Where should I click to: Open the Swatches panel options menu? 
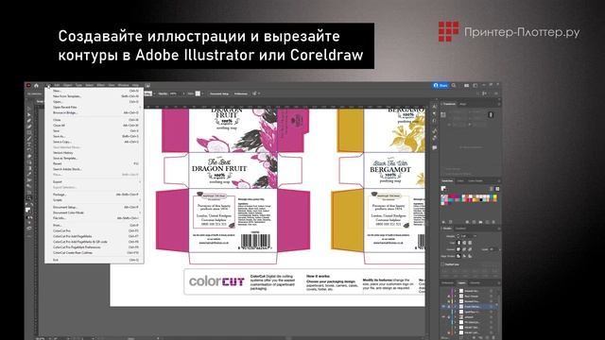(x=498, y=181)
